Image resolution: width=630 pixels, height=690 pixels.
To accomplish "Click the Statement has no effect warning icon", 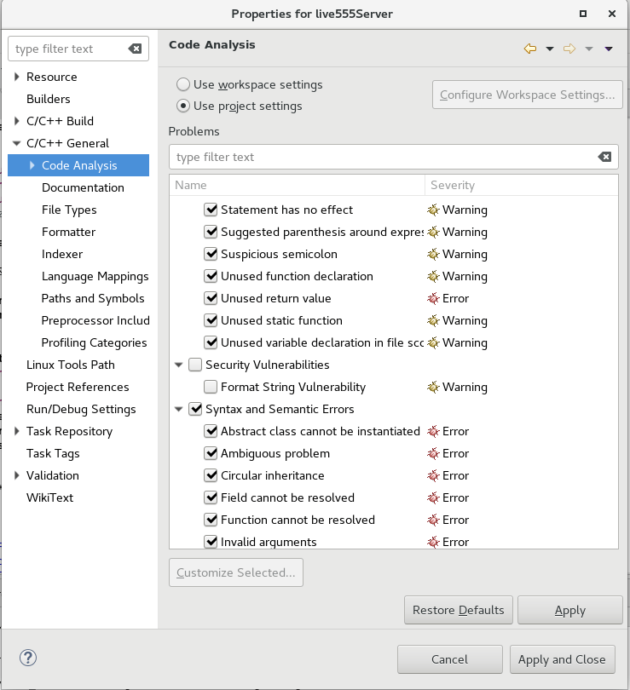I will [433, 210].
